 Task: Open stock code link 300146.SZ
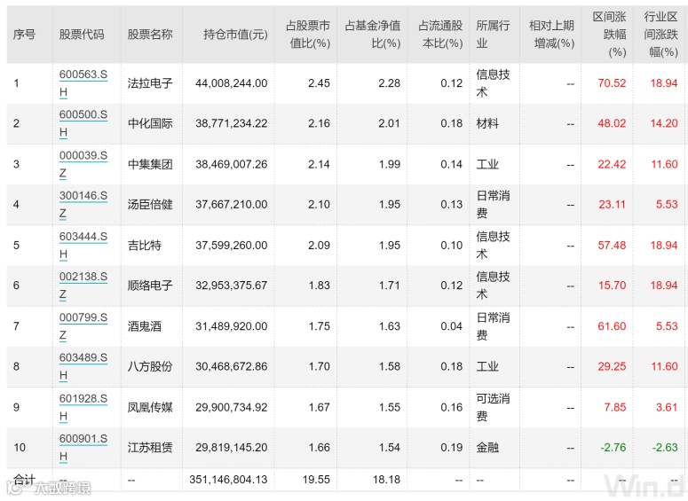(83, 205)
